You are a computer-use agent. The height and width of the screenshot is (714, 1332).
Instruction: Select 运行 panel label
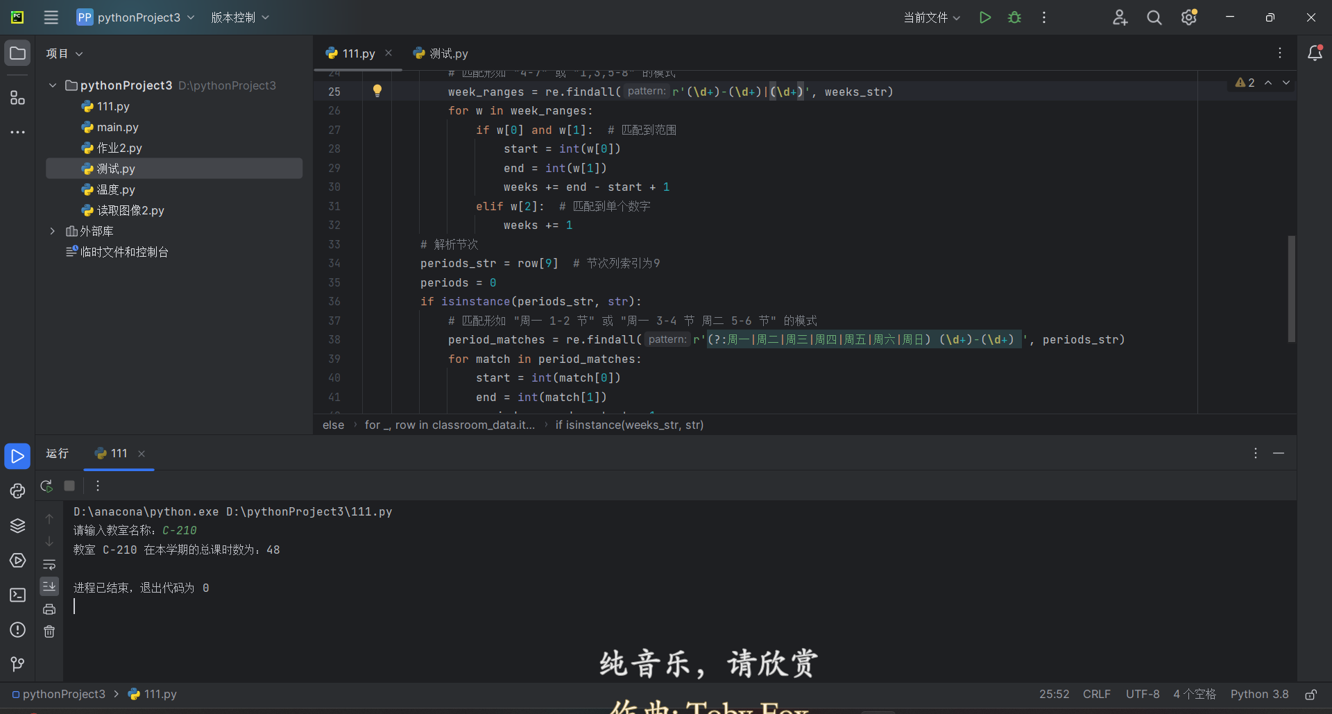58,453
